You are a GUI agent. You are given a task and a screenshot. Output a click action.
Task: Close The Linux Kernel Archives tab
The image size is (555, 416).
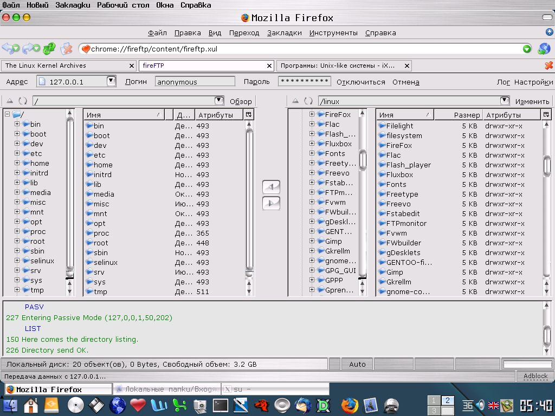click(132, 66)
